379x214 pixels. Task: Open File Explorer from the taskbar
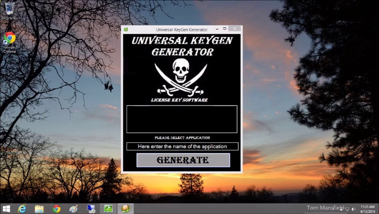click(x=39, y=209)
